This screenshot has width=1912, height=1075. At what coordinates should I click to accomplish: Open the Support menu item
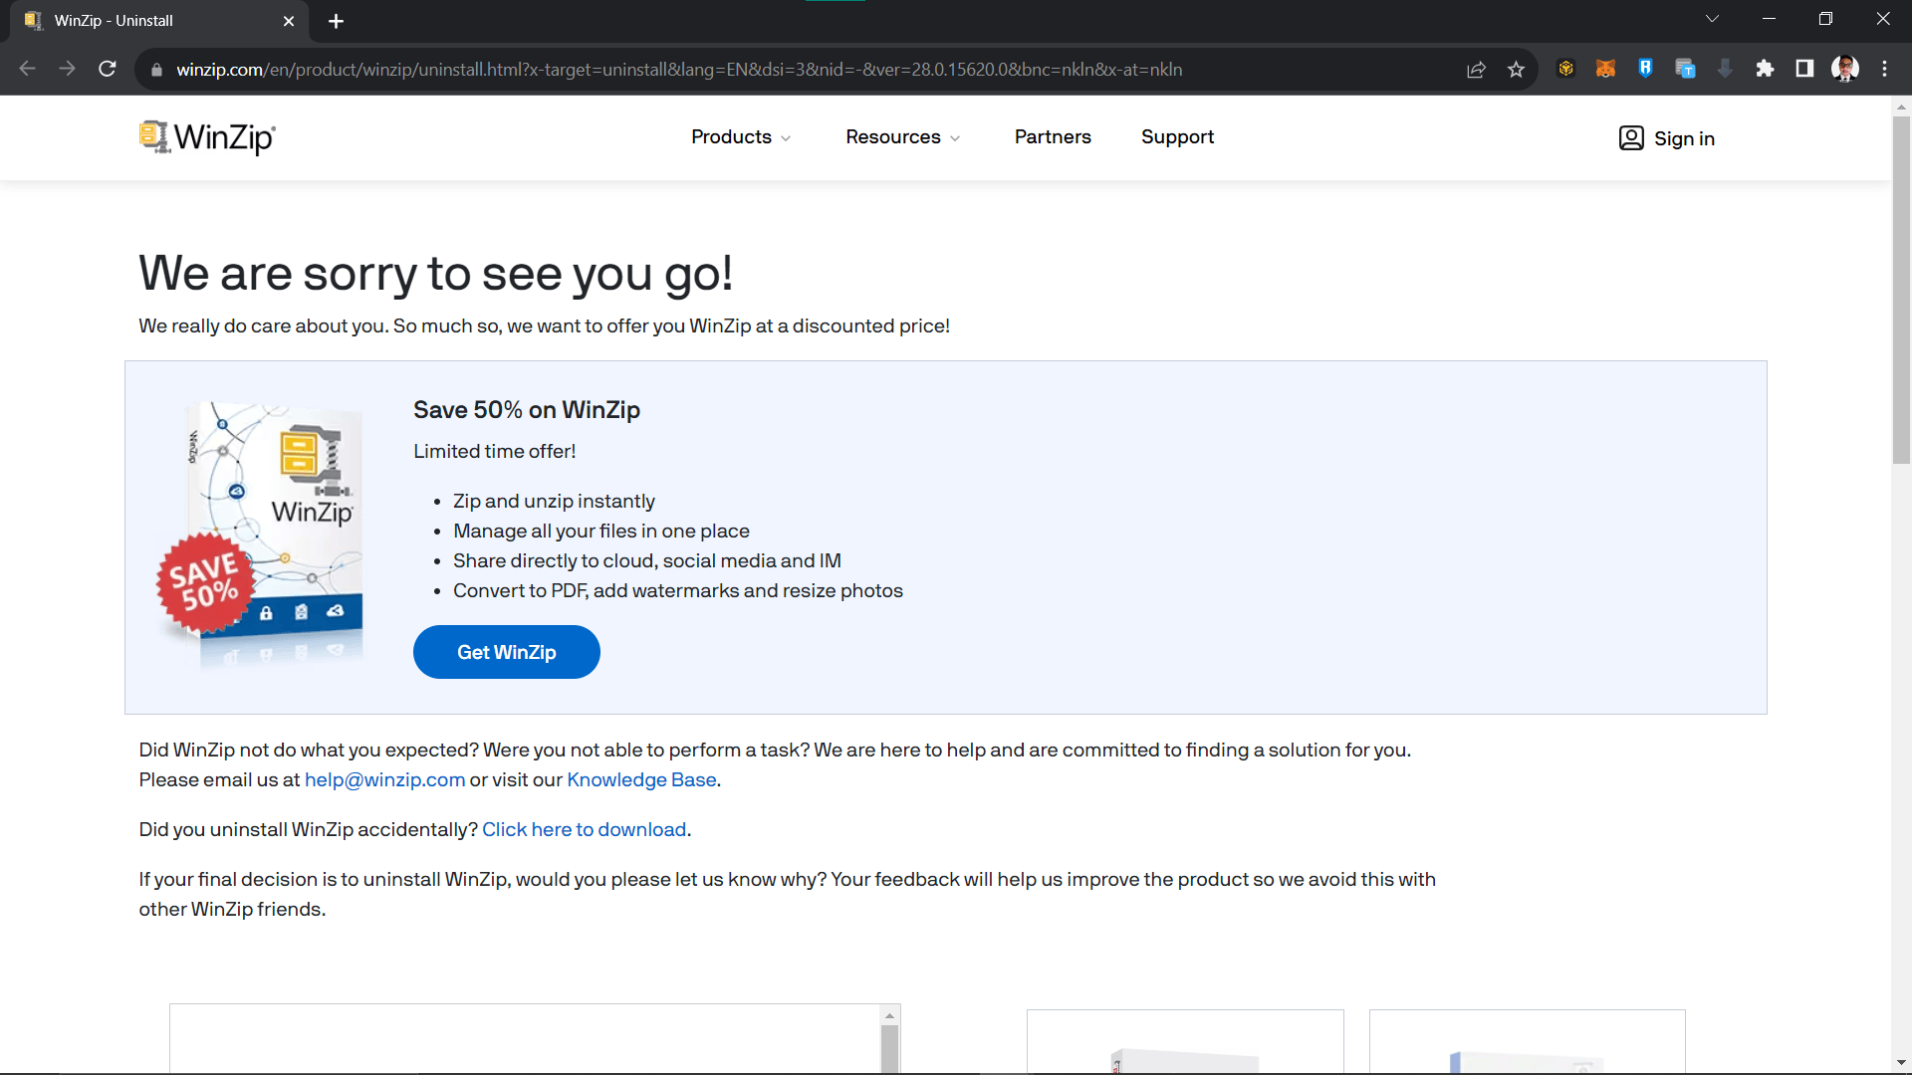coord(1177,137)
